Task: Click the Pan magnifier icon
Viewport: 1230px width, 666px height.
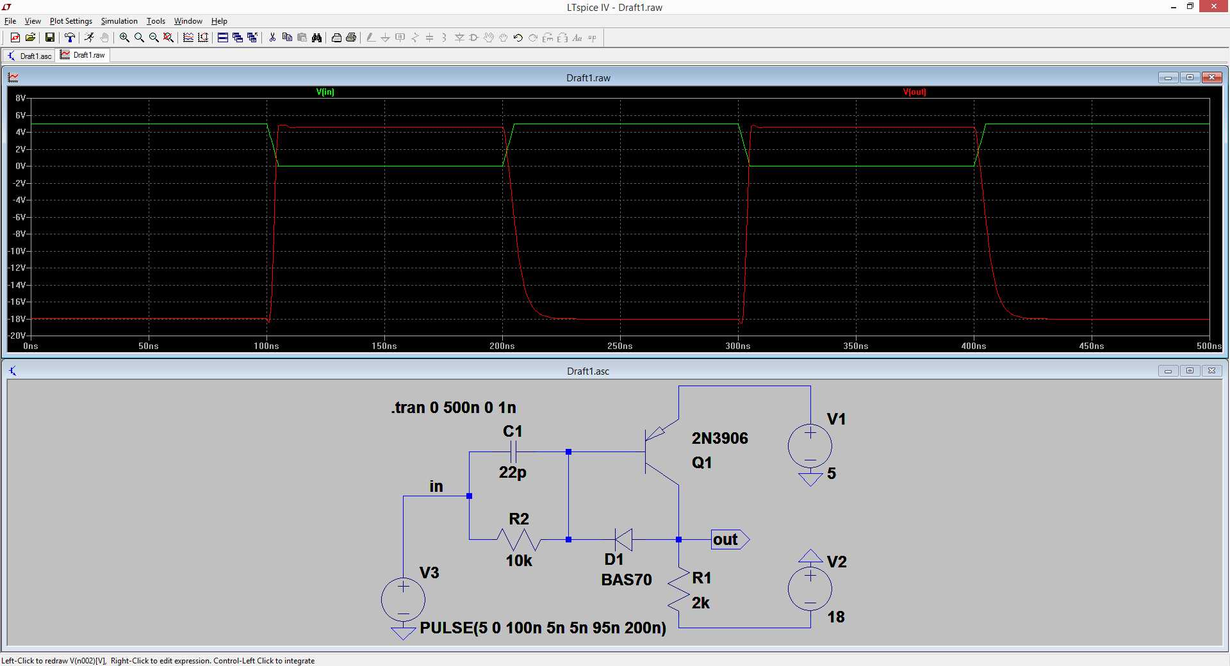Action: pos(139,38)
